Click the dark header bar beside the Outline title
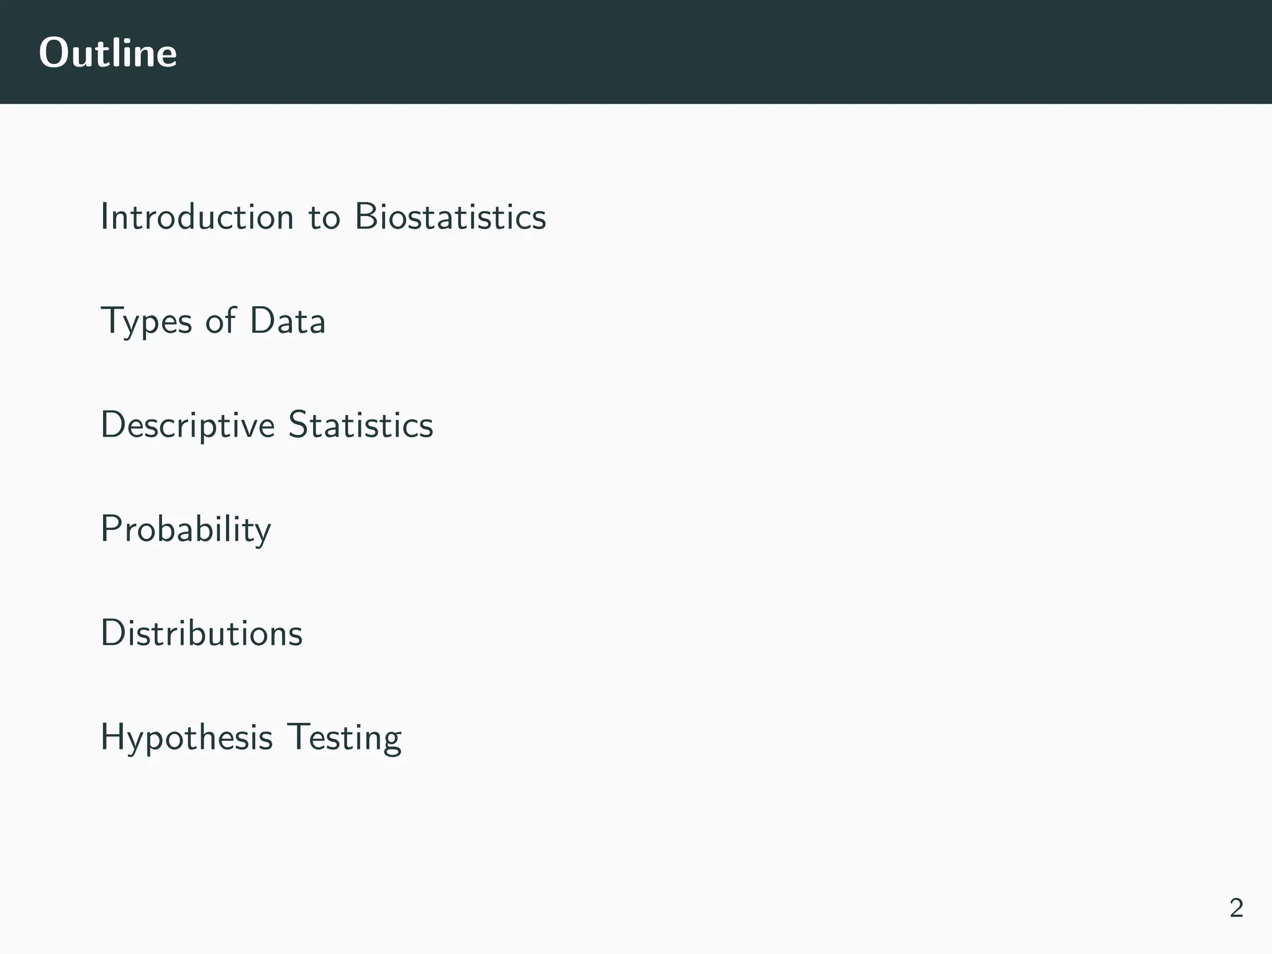1272x954 pixels. [x=683, y=52]
